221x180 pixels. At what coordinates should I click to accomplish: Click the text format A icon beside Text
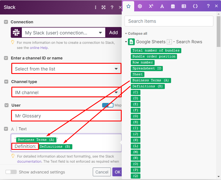[x=12, y=129]
